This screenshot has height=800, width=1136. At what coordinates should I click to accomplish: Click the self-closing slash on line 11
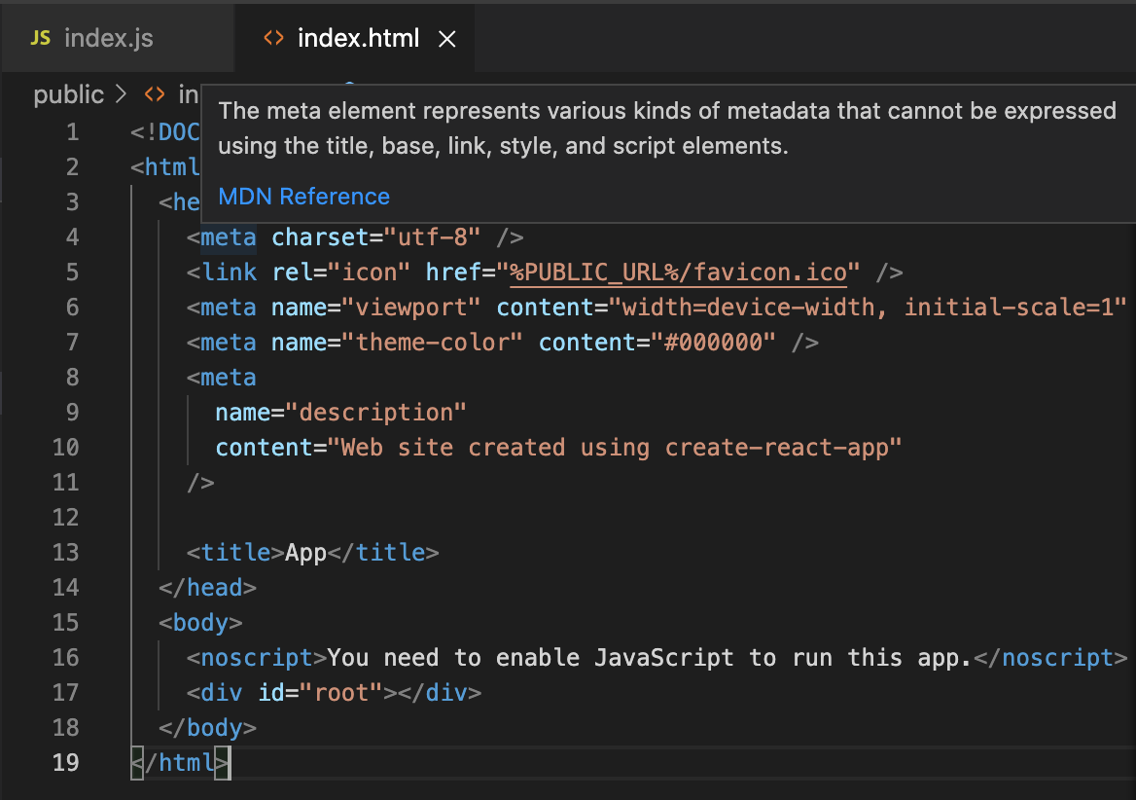tap(200, 483)
